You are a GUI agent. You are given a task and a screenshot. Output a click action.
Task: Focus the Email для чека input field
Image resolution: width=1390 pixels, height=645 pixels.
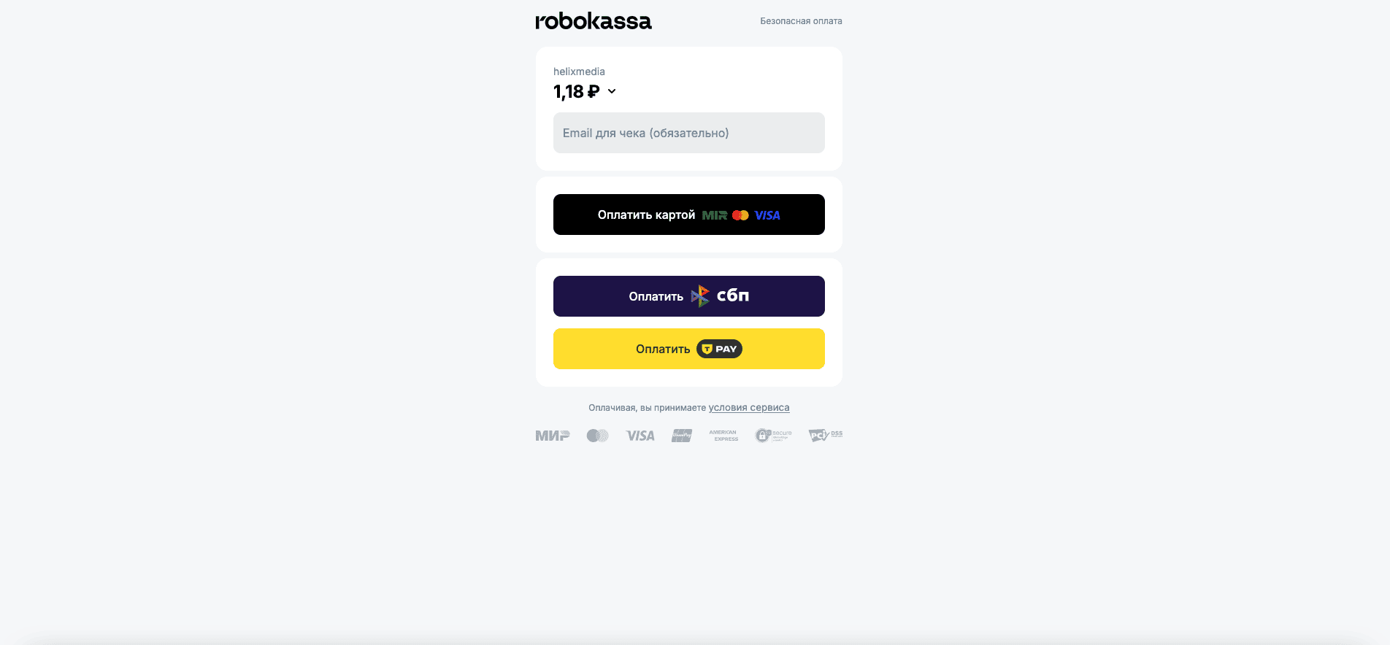[688, 133]
